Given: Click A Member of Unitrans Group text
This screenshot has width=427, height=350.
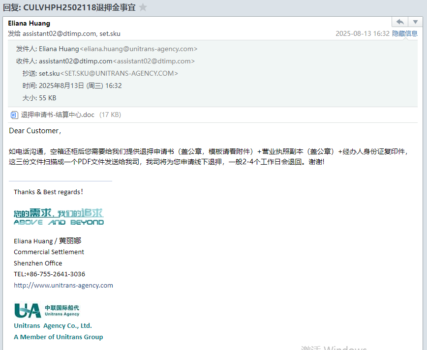Looking at the screenshot, I should pyautogui.click(x=58, y=337).
